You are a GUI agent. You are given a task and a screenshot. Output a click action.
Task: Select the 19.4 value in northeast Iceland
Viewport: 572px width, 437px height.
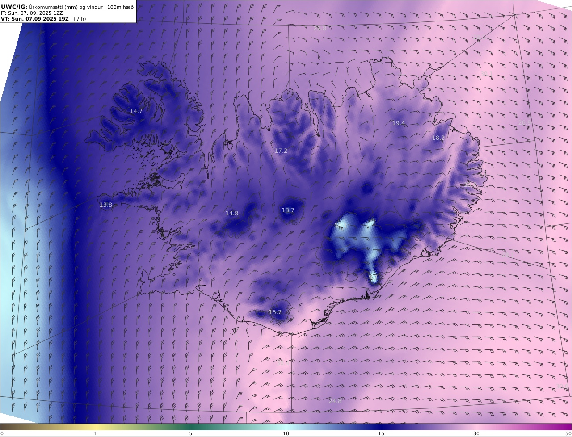(398, 123)
